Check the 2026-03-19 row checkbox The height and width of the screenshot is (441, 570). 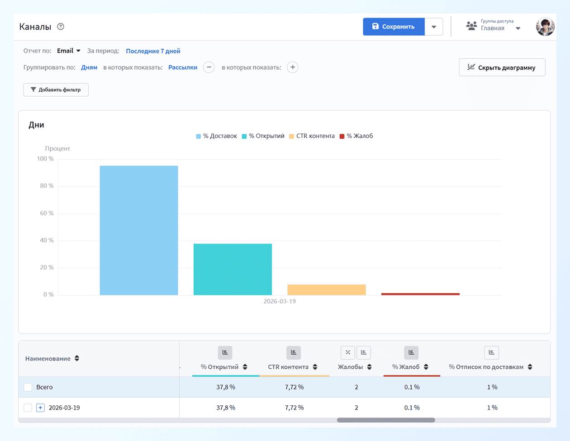click(28, 408)
